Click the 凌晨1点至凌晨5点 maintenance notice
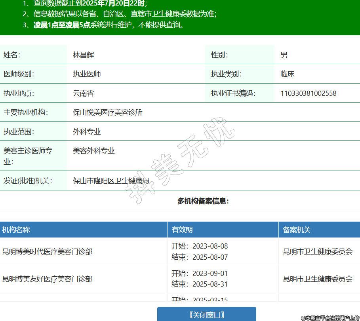The width and height of the screenshot is (360, 321). click(61, 25)
